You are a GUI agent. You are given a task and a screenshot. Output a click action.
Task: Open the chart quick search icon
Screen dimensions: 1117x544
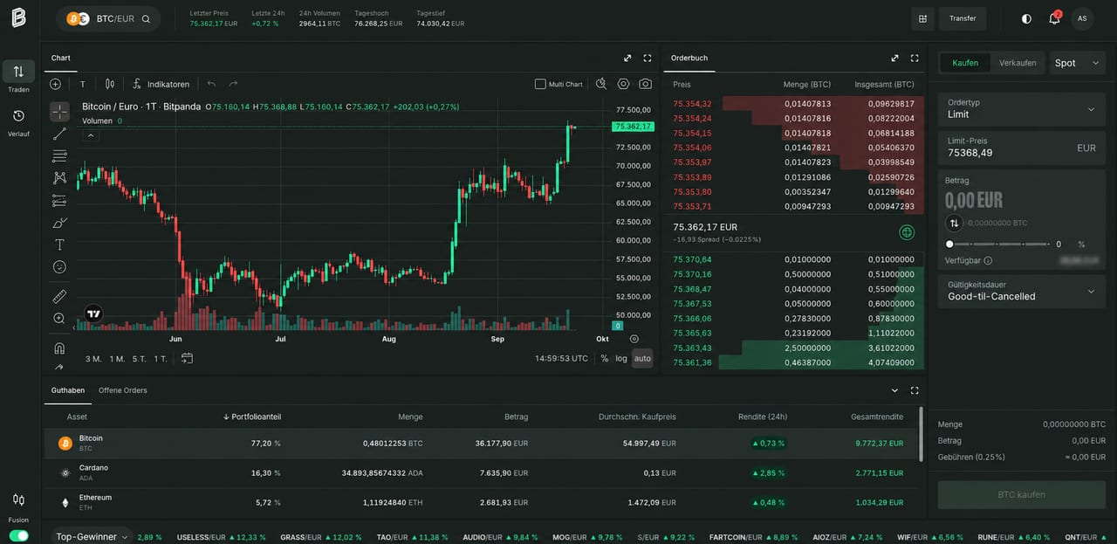[600, 84]
